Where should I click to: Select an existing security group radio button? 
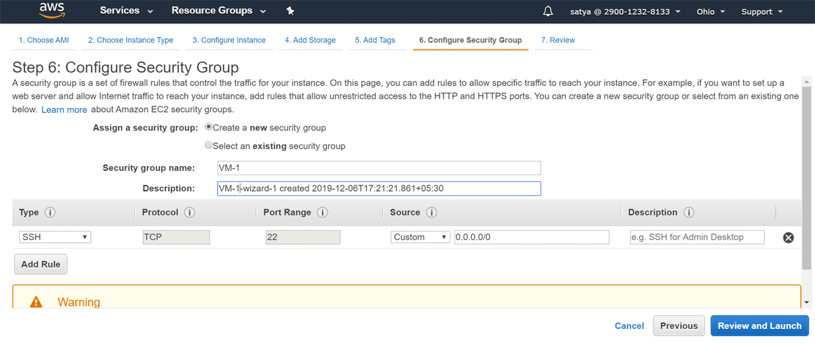click(209, 146)
